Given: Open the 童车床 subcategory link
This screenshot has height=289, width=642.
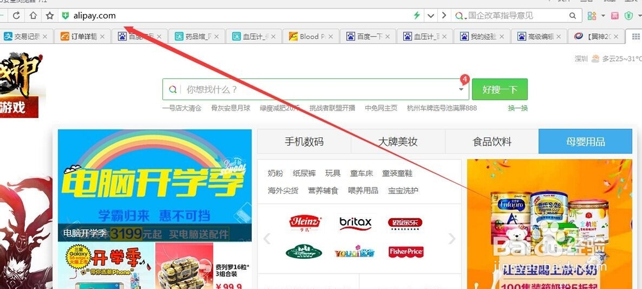Looking at the screenshot, I should 361,173.
